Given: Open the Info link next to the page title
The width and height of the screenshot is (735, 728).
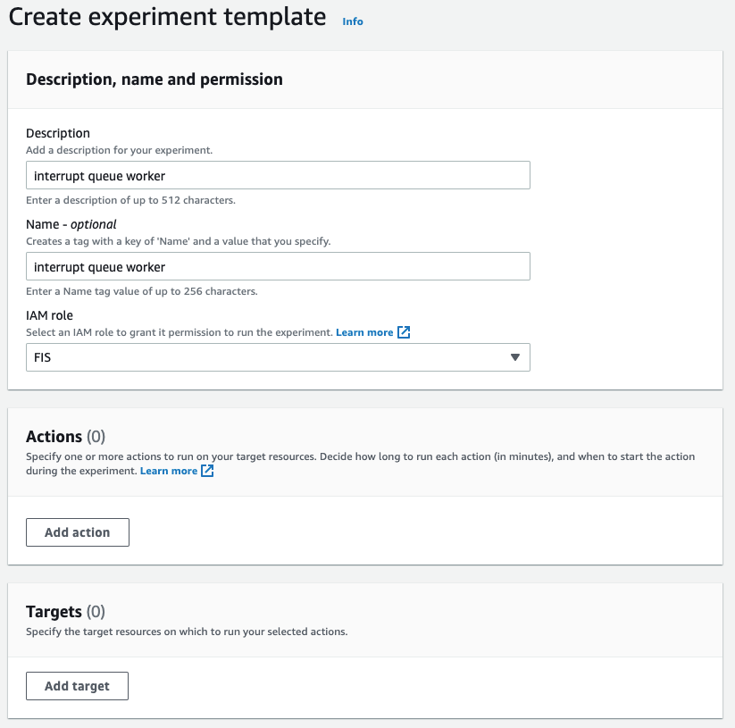Looking at the screenshot, I should pyautogui.click(x=353, y=21).
